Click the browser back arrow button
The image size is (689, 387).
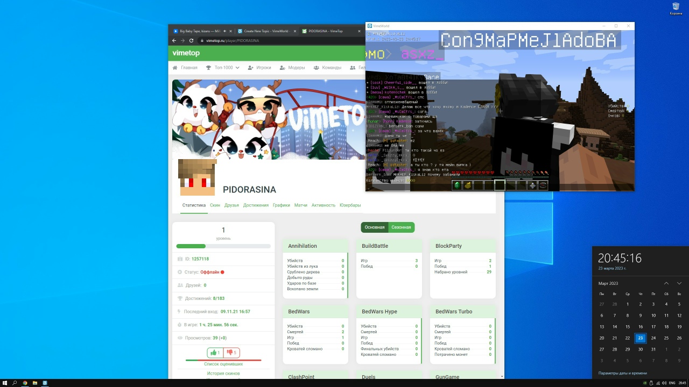tap(174, 41)
